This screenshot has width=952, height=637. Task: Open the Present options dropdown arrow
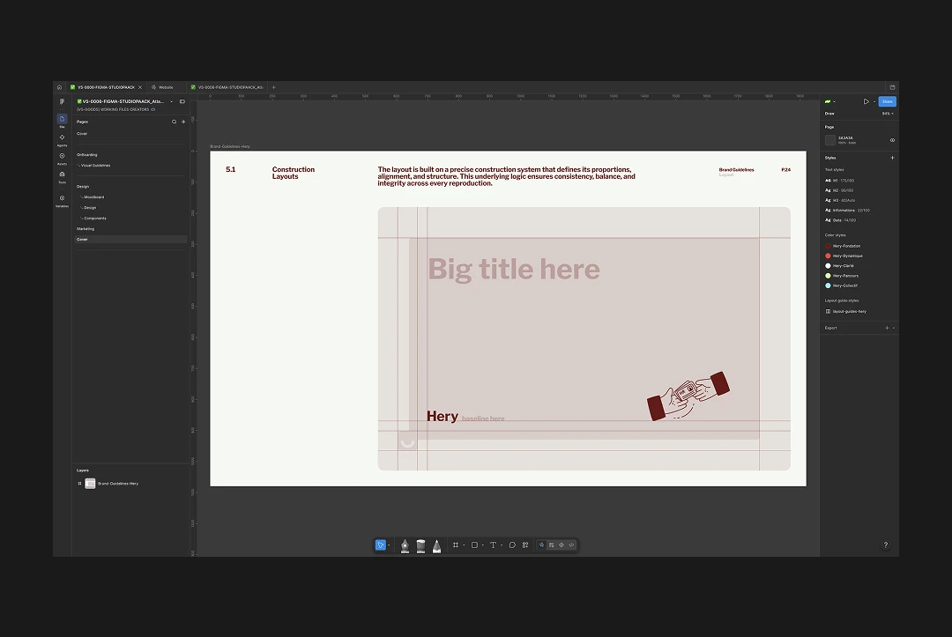point(874,102)
